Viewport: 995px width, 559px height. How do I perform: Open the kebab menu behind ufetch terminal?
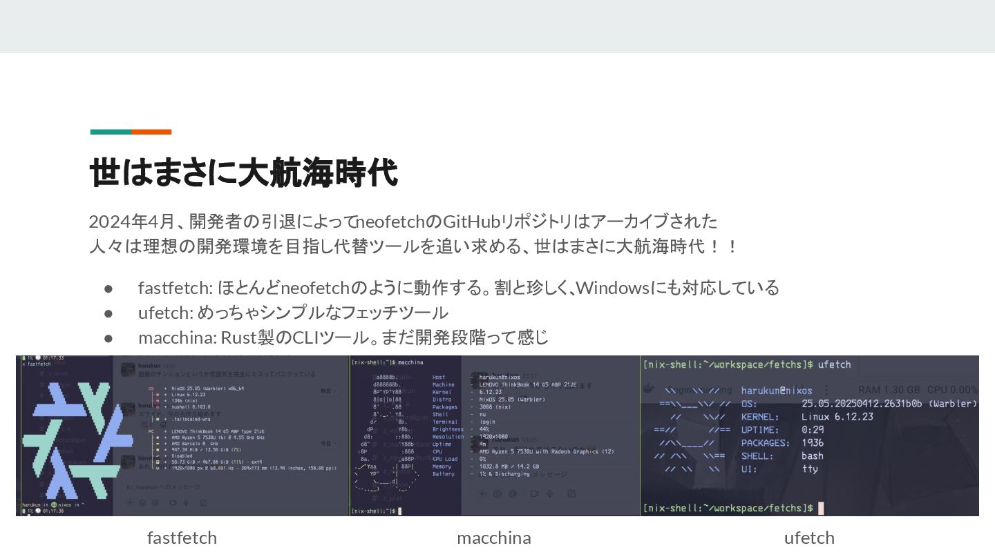(826, 390)
